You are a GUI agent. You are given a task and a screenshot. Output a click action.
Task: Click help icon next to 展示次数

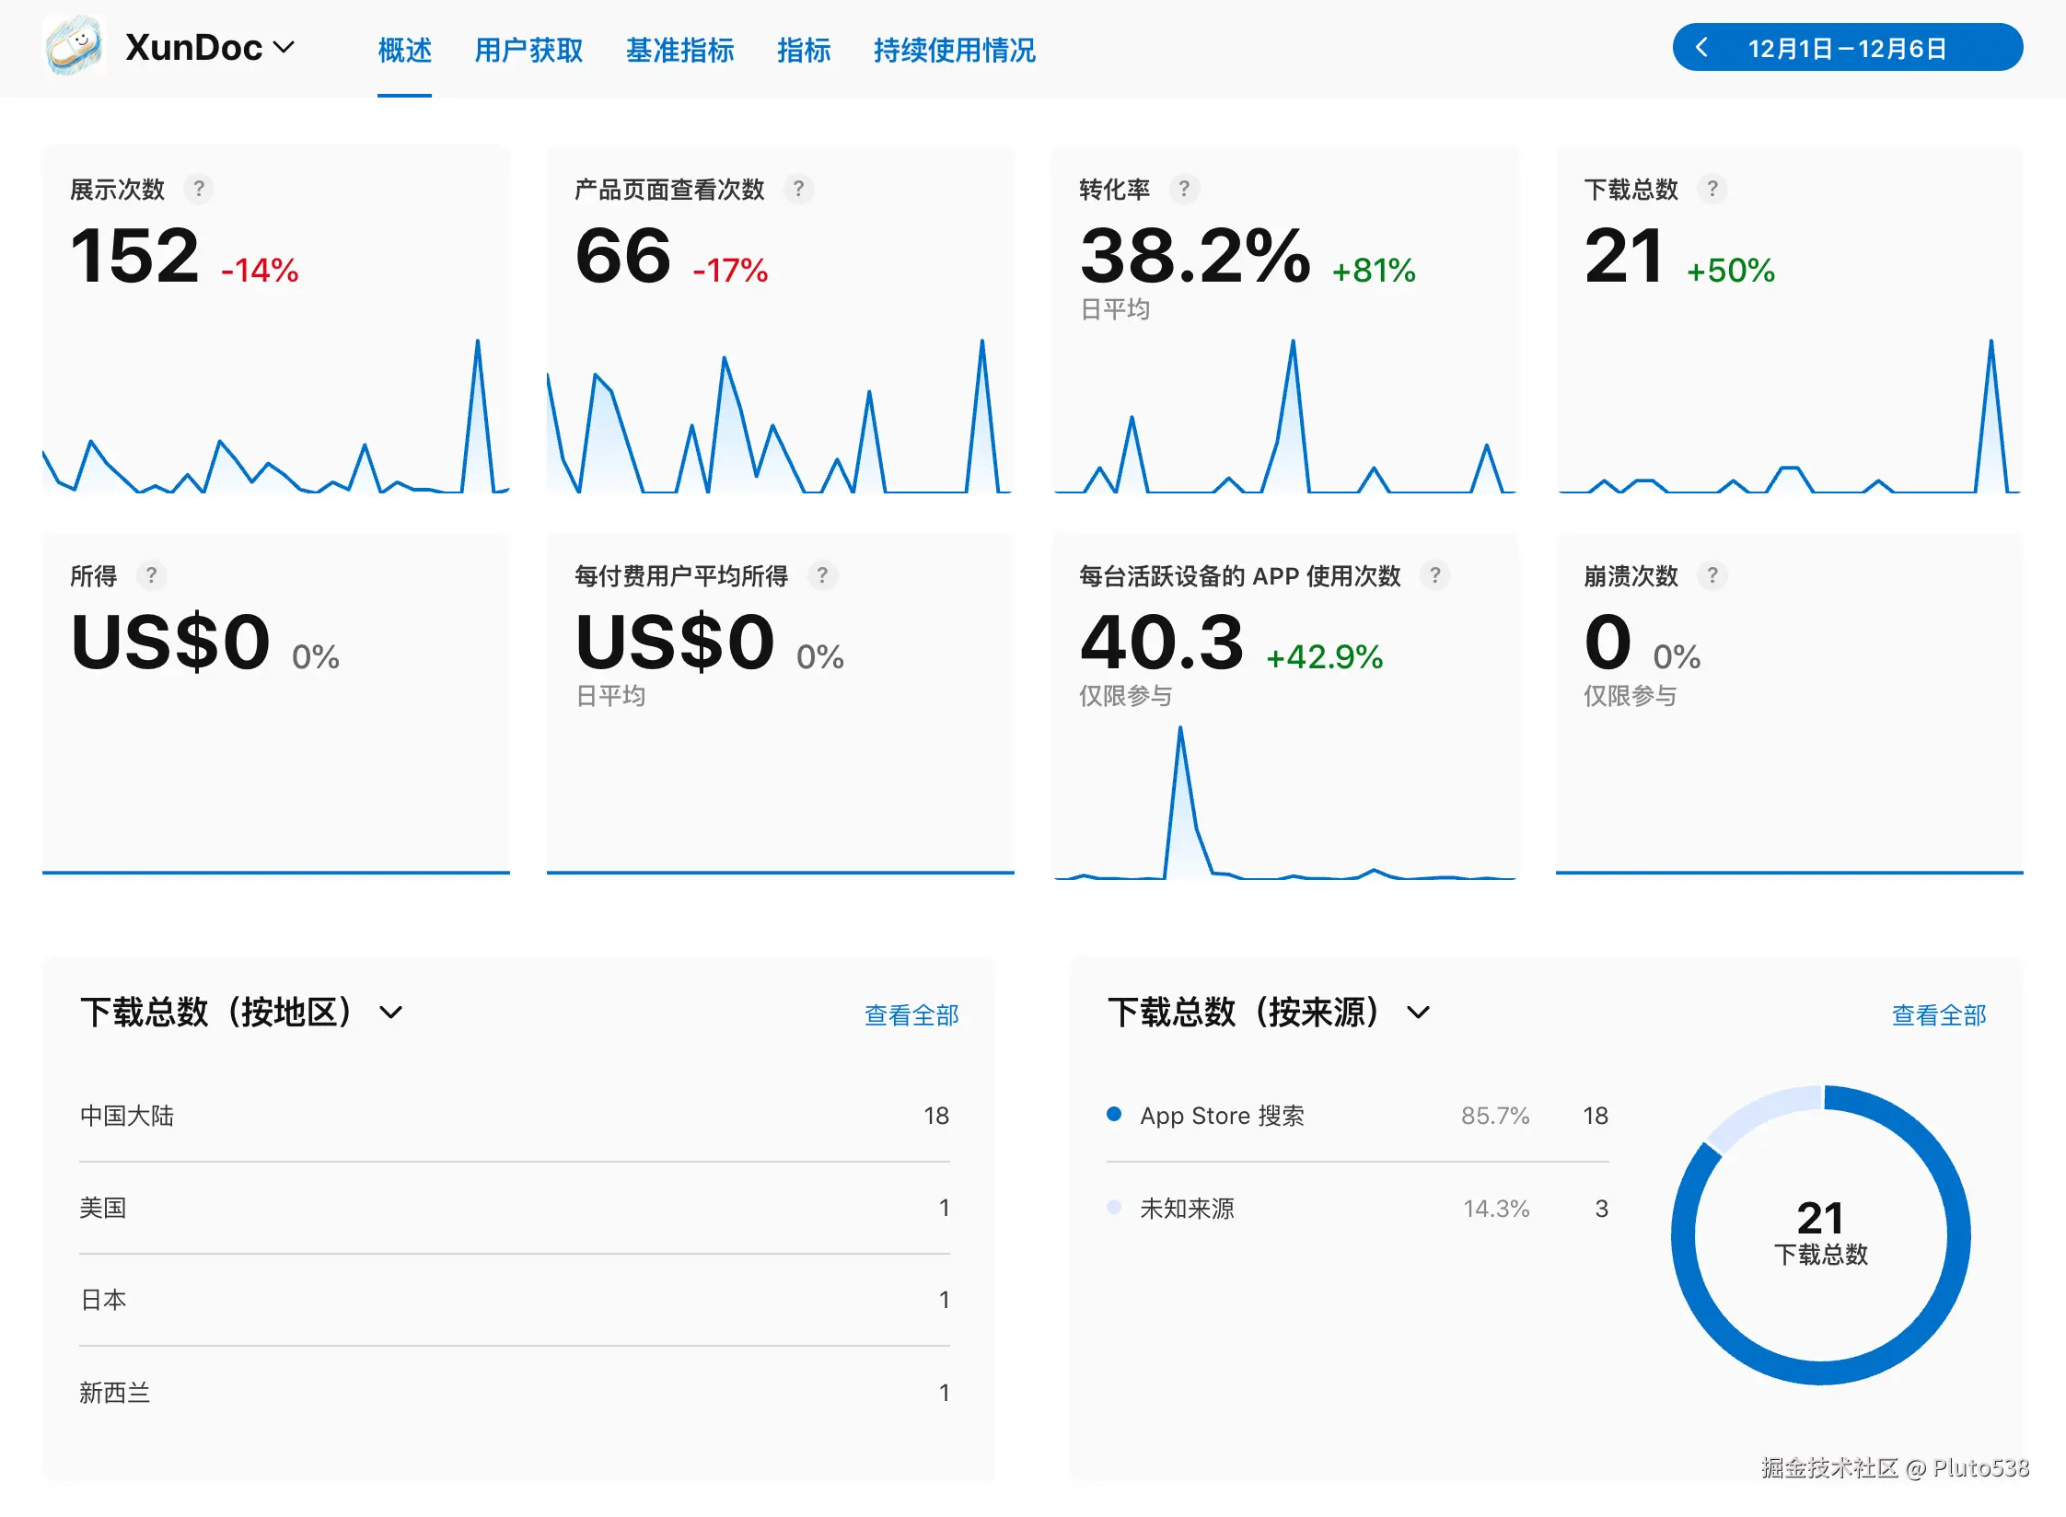(x=198, y=189)
